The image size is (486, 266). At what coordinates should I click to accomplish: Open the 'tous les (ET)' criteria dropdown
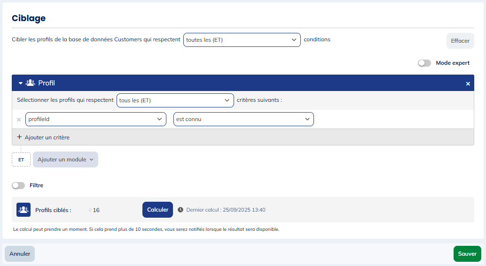coord(175,100)
